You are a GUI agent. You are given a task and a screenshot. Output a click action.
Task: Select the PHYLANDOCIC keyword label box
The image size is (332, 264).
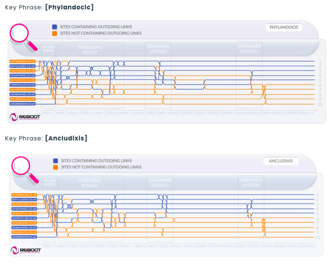tap(284, 27)
